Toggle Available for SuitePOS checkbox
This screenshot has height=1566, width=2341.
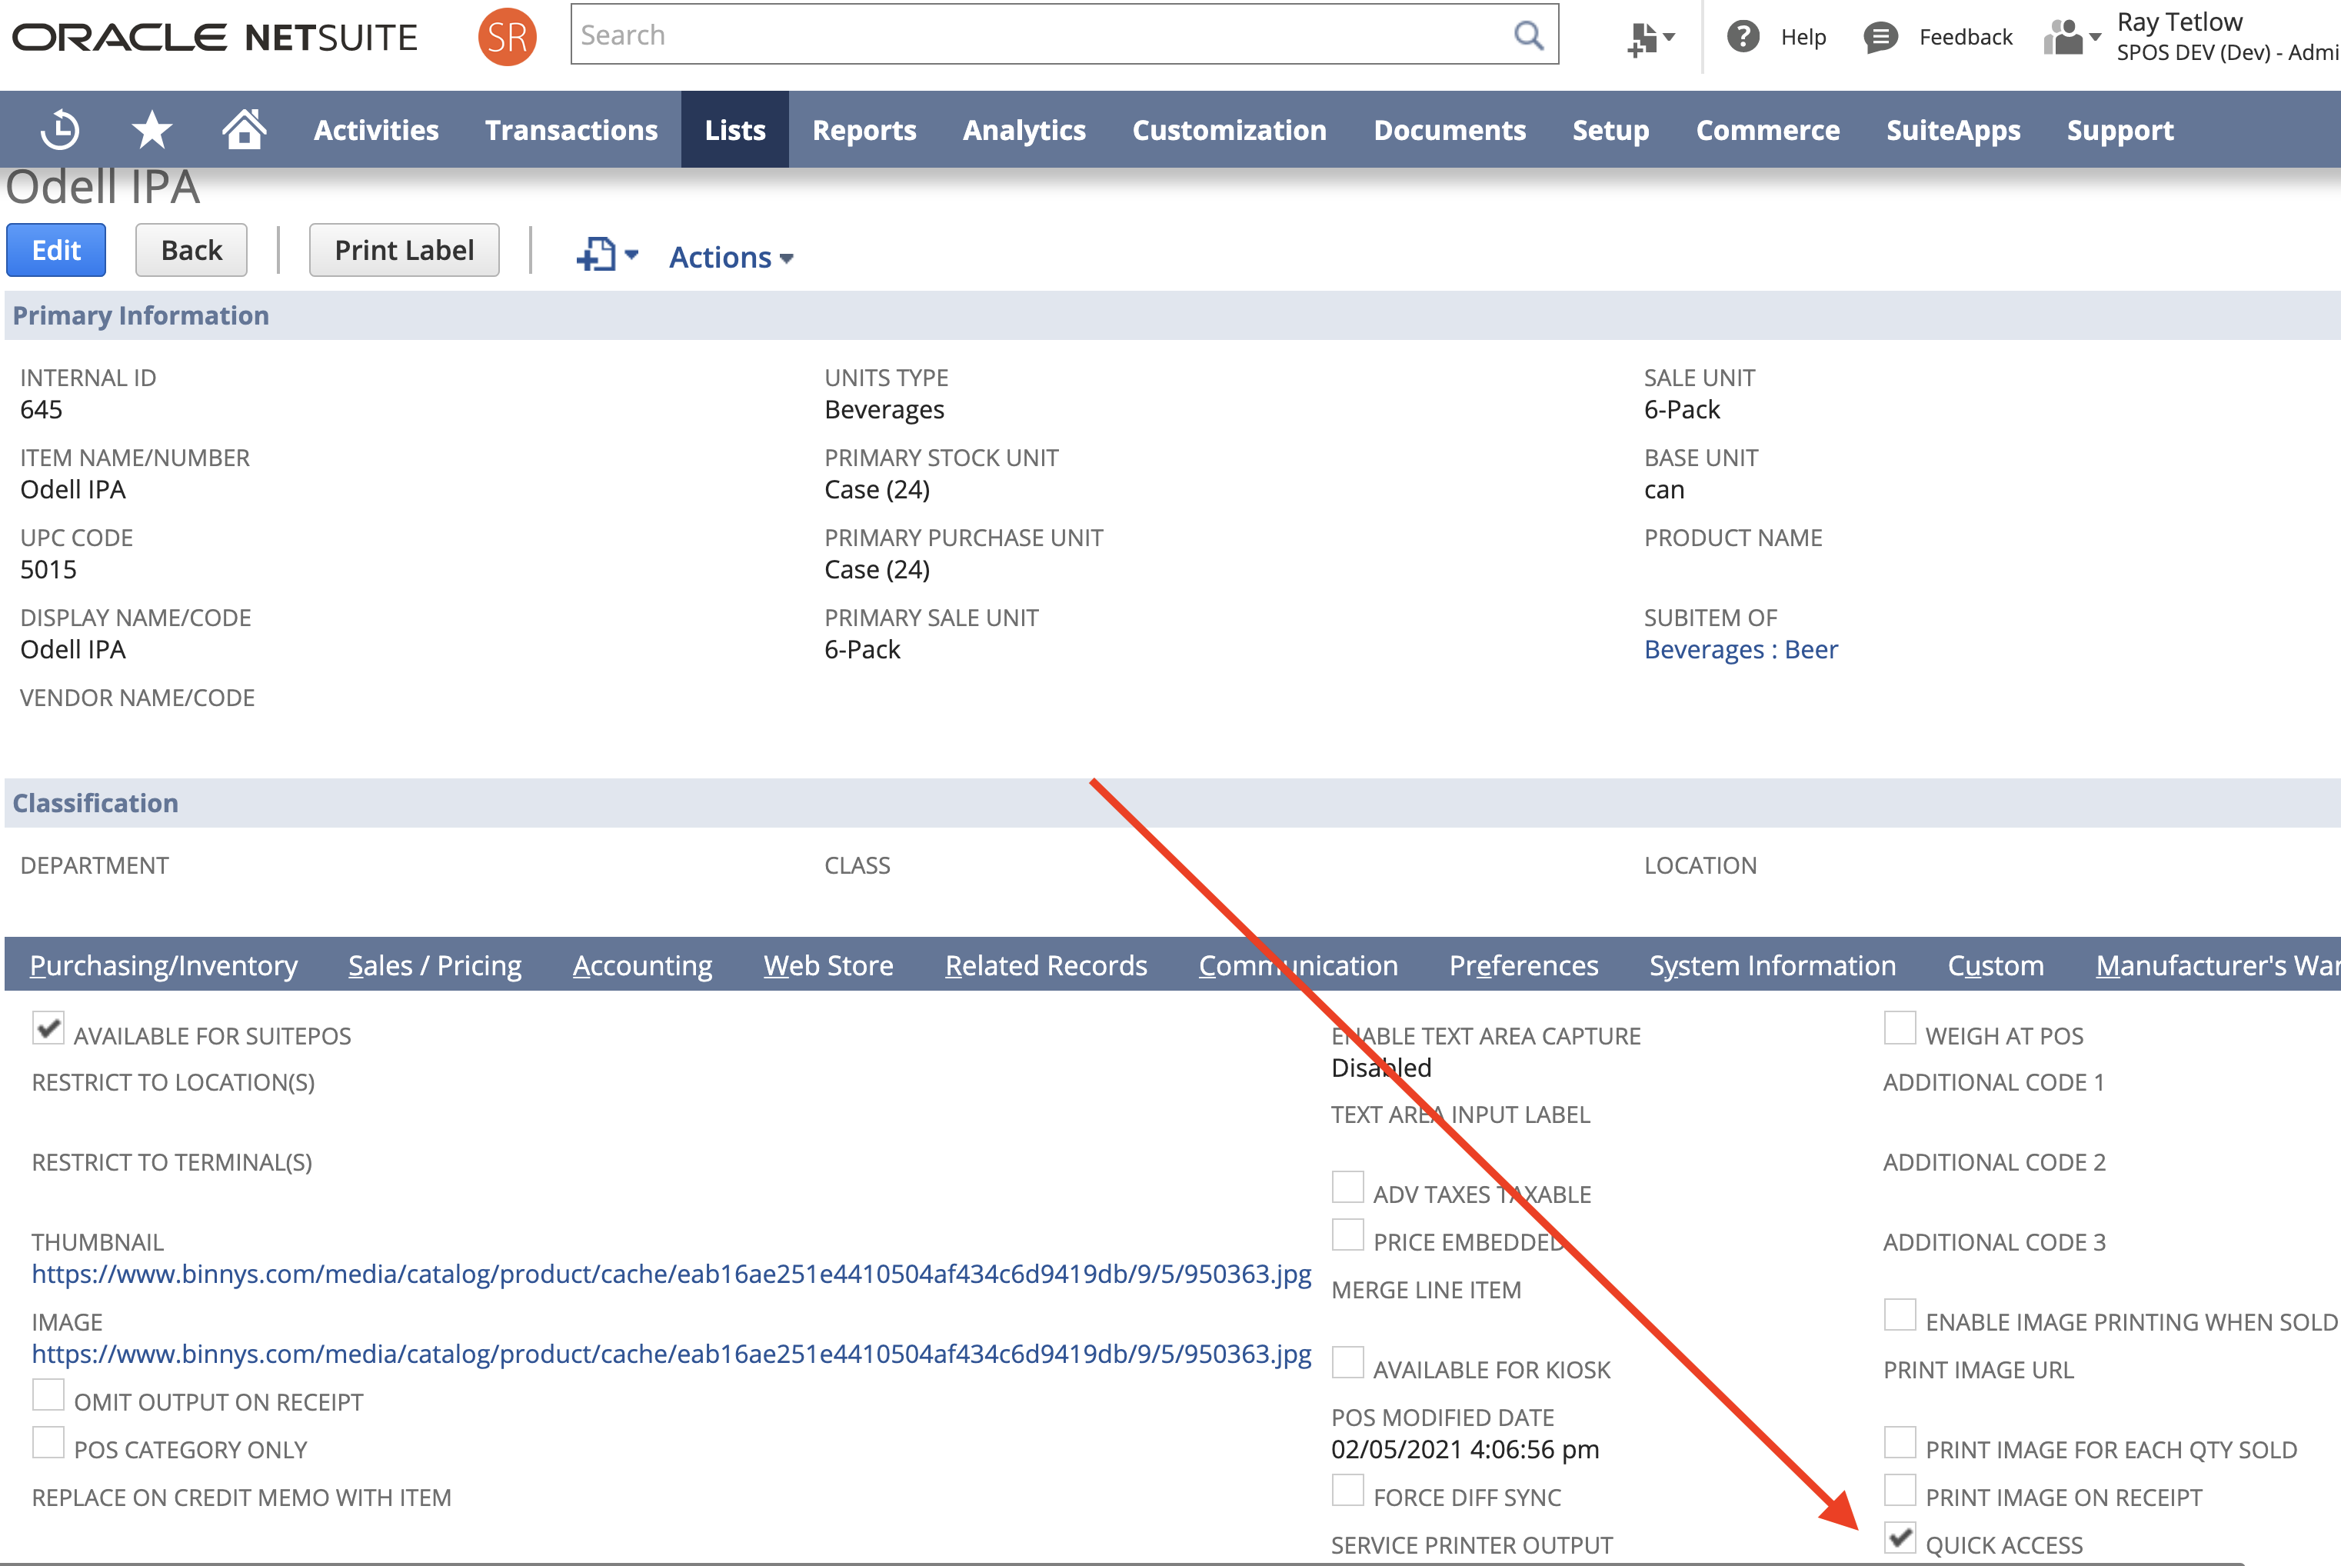48,1028
